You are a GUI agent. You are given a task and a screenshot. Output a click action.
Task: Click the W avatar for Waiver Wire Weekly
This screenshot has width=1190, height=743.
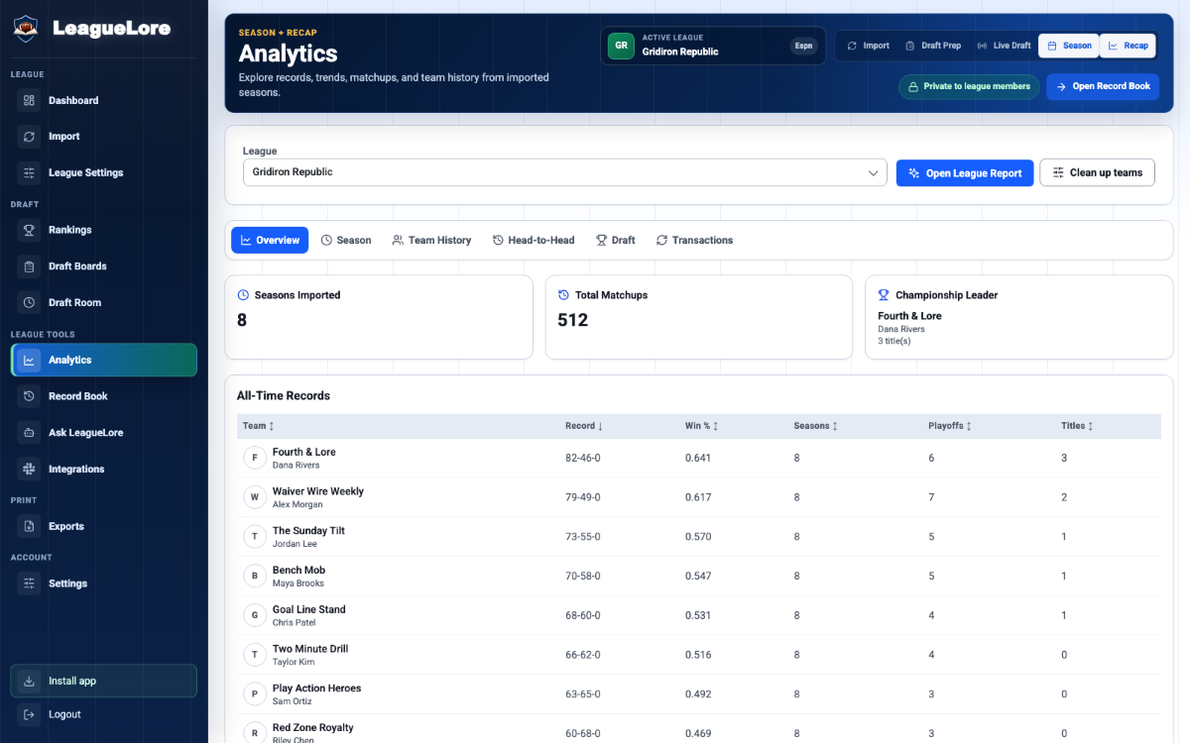[255, 497]
